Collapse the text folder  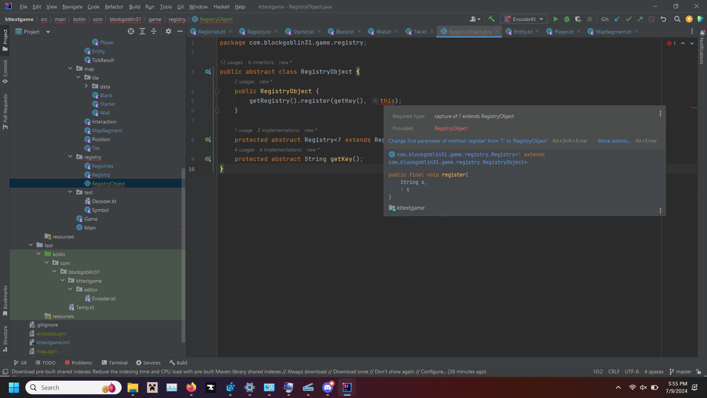click(x=70, y=192)
